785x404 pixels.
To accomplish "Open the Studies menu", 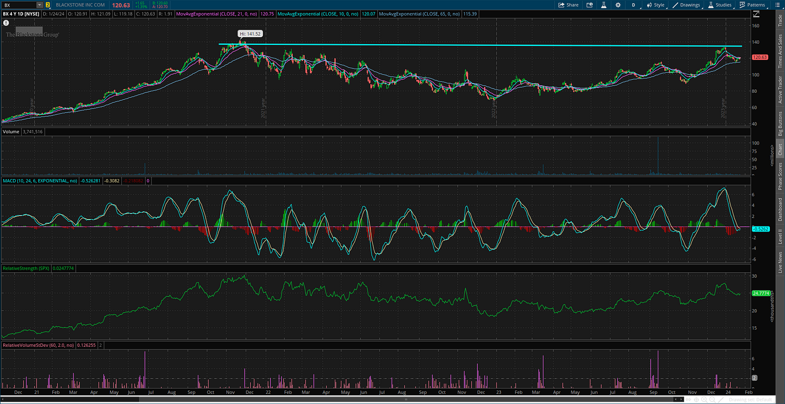I will [x=720, y=4].
